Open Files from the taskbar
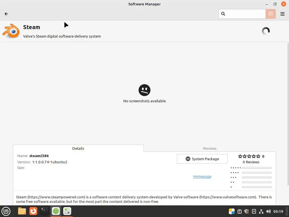The width and height of the screenshot is (289, 217). point(22,211)
